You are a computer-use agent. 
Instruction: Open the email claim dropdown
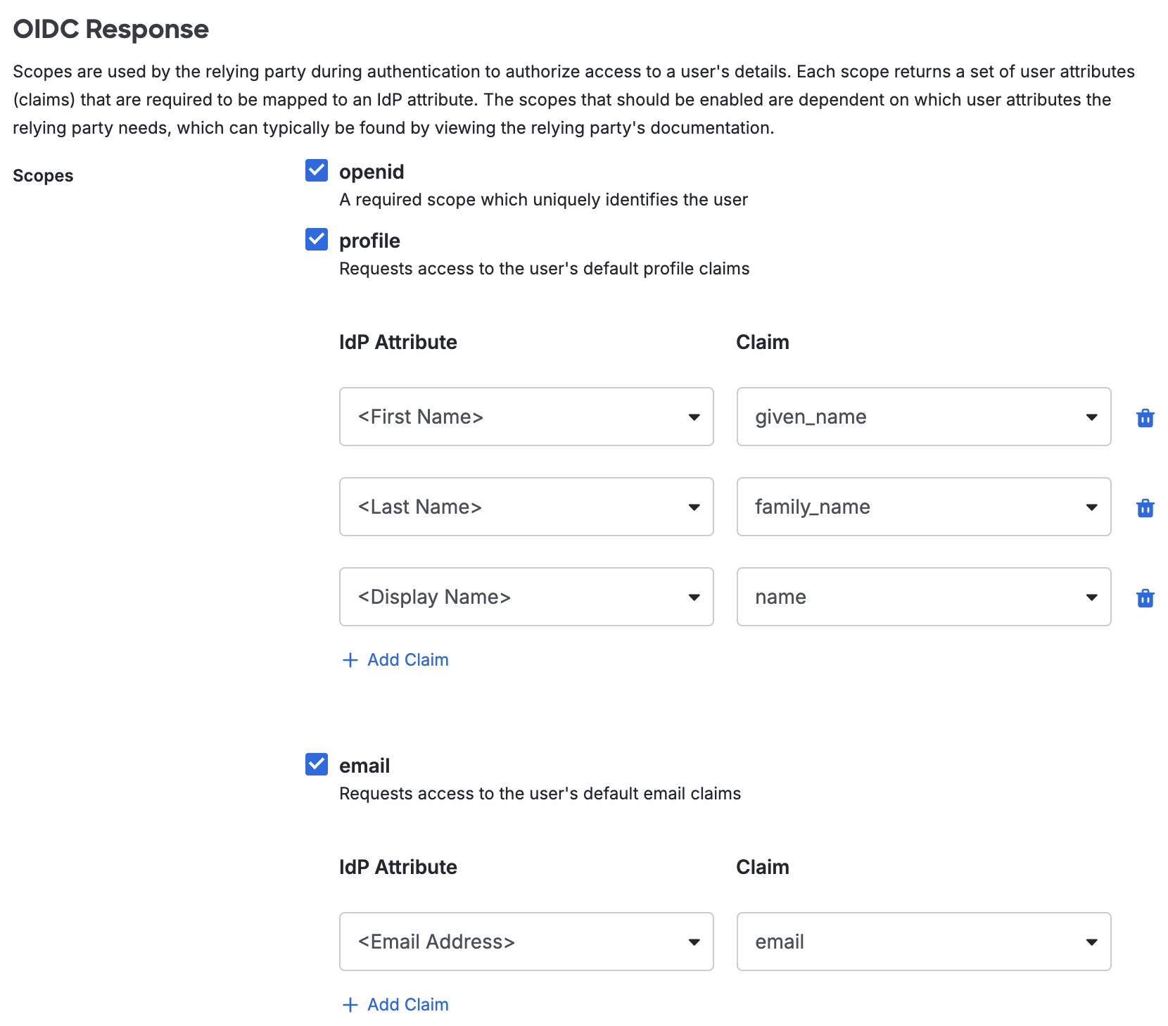[x=1091, y=942]
